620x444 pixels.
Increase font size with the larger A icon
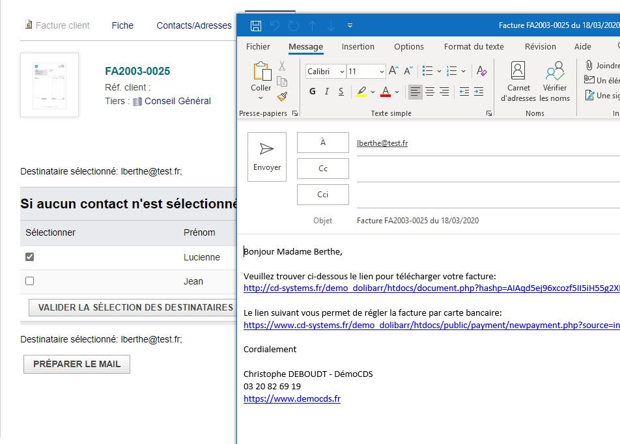394,71
